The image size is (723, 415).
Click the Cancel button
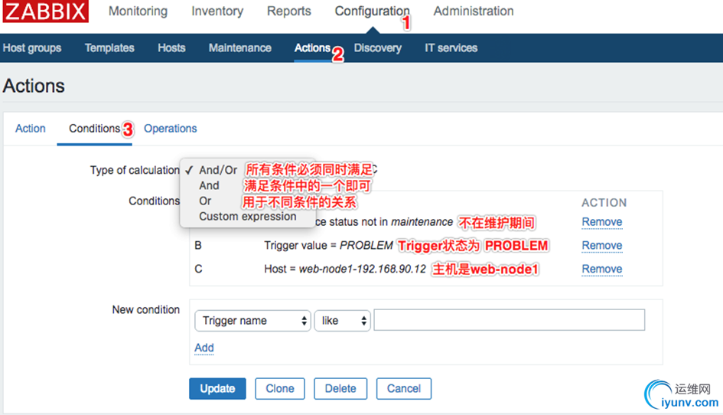point(403,389)
